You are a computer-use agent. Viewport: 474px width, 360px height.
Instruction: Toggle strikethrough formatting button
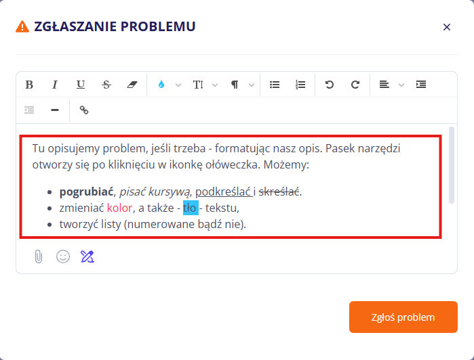[x=106, y=85]
